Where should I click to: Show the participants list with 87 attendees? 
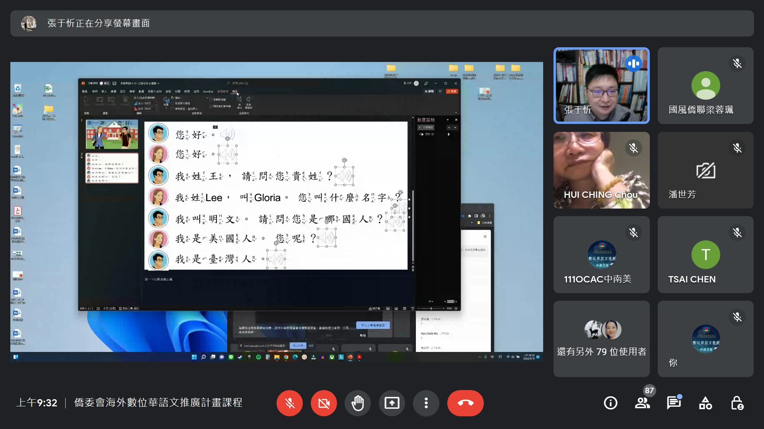(642, 403)
